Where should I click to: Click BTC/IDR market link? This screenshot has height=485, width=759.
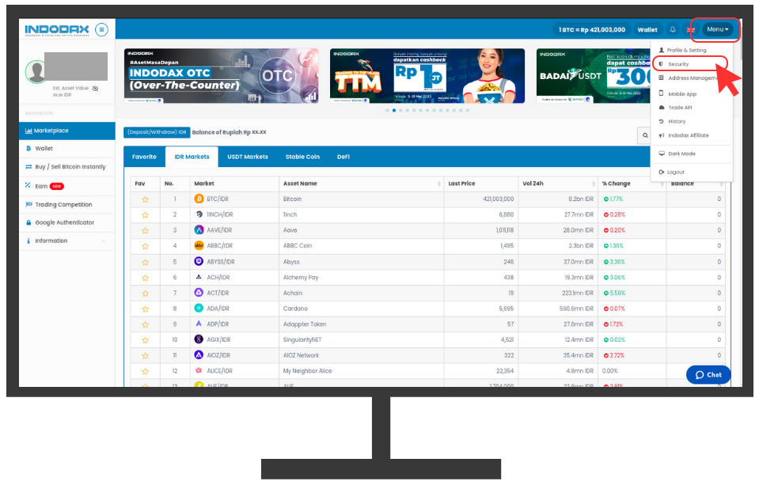click(x=218, y=199)
